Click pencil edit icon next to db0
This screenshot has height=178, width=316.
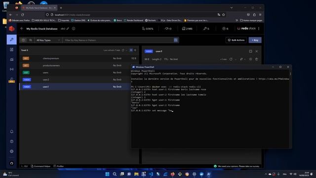click(x=68, y=29)
